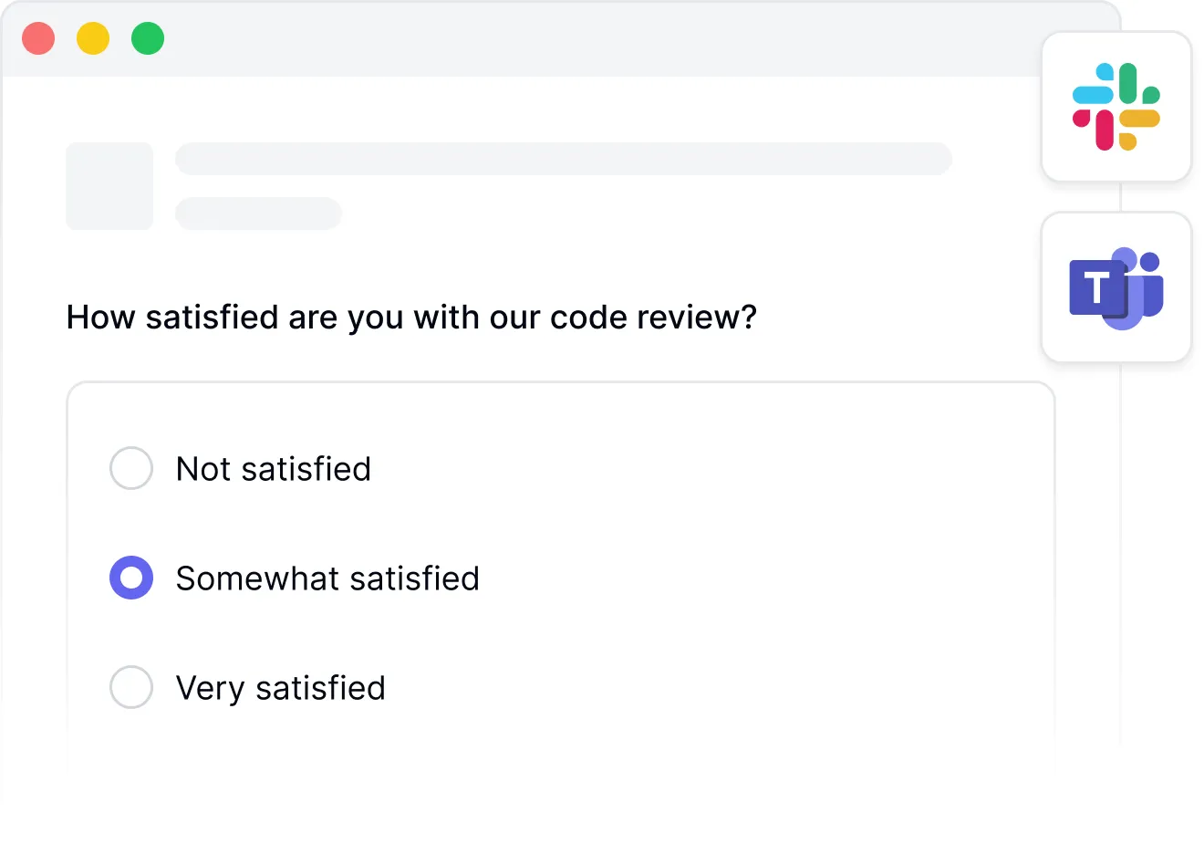This screenshot has width=1204, height=865.
Task: Click the "Not satisfied" label text
Action: pos(274,469)
